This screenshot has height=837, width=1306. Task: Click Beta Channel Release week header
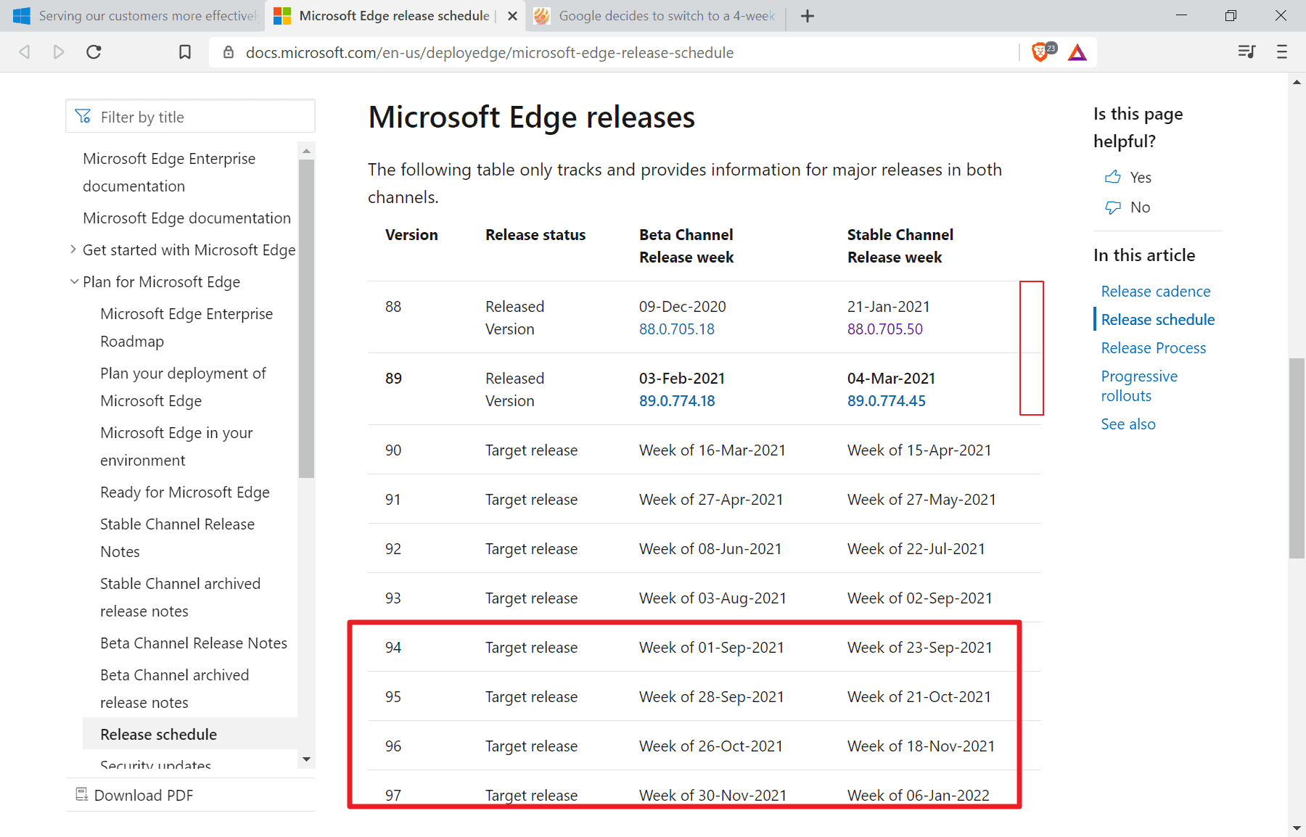(x=686, y=246)
